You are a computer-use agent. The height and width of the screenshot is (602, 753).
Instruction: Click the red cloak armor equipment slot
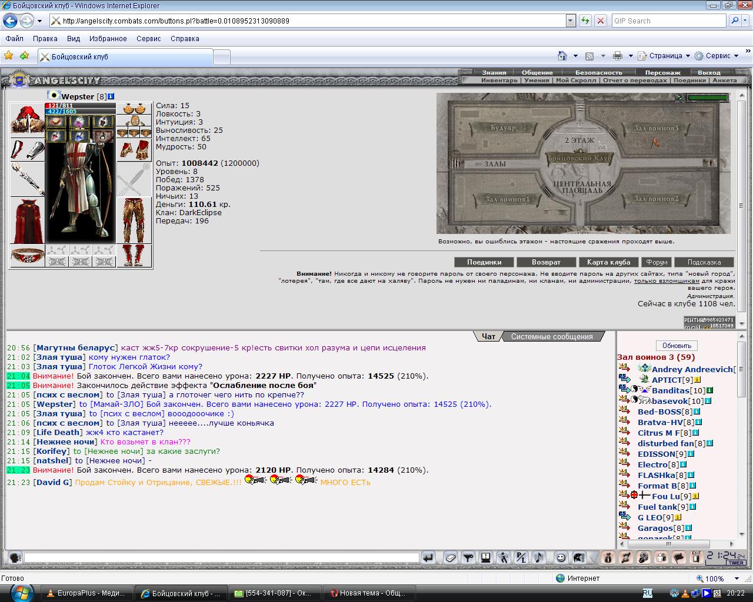pyautogui.click(x=27, y=221)
